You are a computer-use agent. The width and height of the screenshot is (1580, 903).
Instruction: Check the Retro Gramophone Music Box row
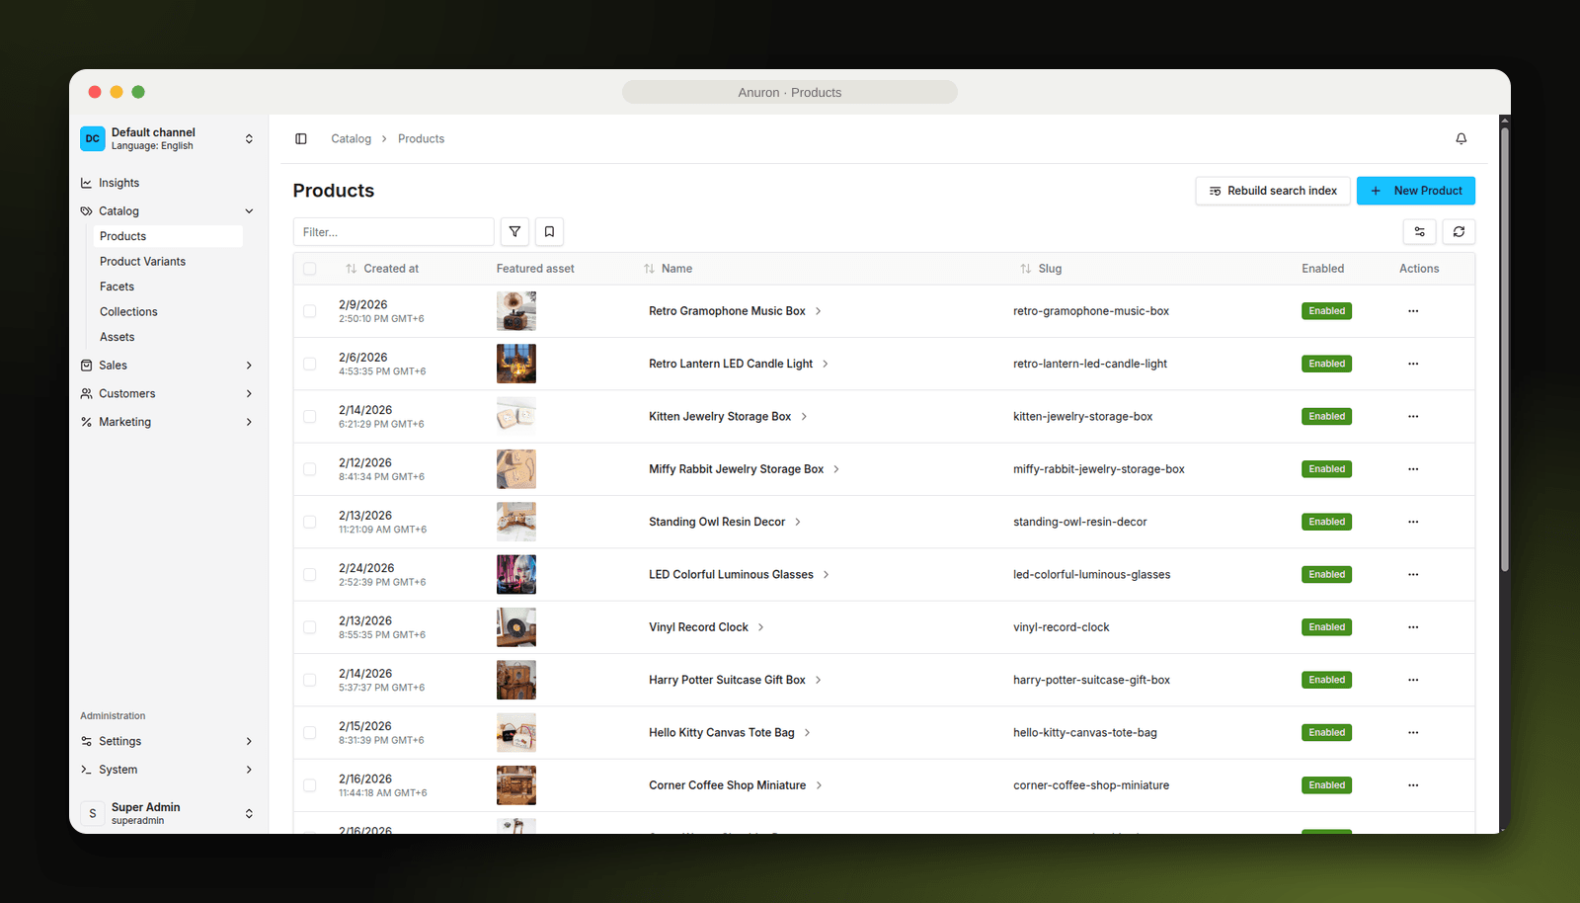tap(310, 311)
